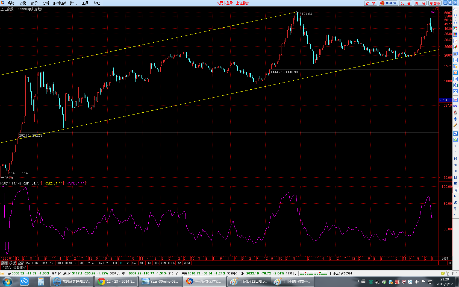
Task: Switch to 1-minute period
Action: [x=455, y=146]
